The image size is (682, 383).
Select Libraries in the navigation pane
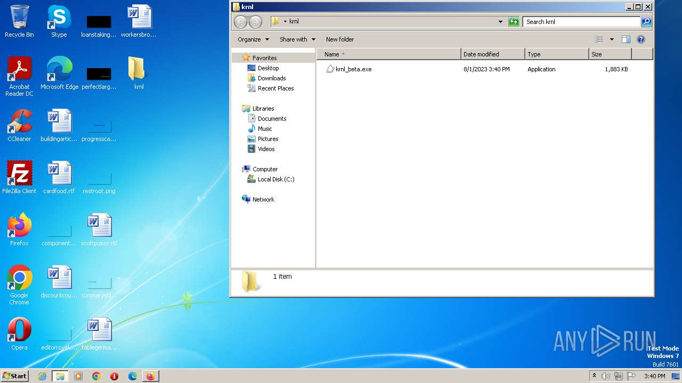[258, 109]
